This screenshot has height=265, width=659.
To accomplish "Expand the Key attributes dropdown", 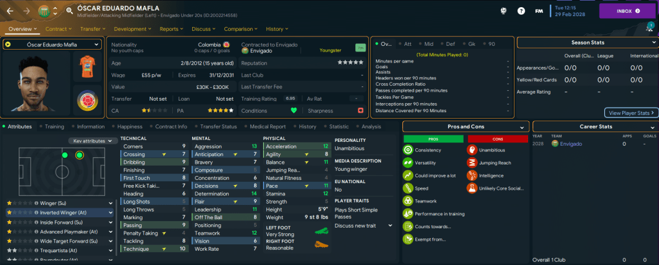I will (93, 141).
